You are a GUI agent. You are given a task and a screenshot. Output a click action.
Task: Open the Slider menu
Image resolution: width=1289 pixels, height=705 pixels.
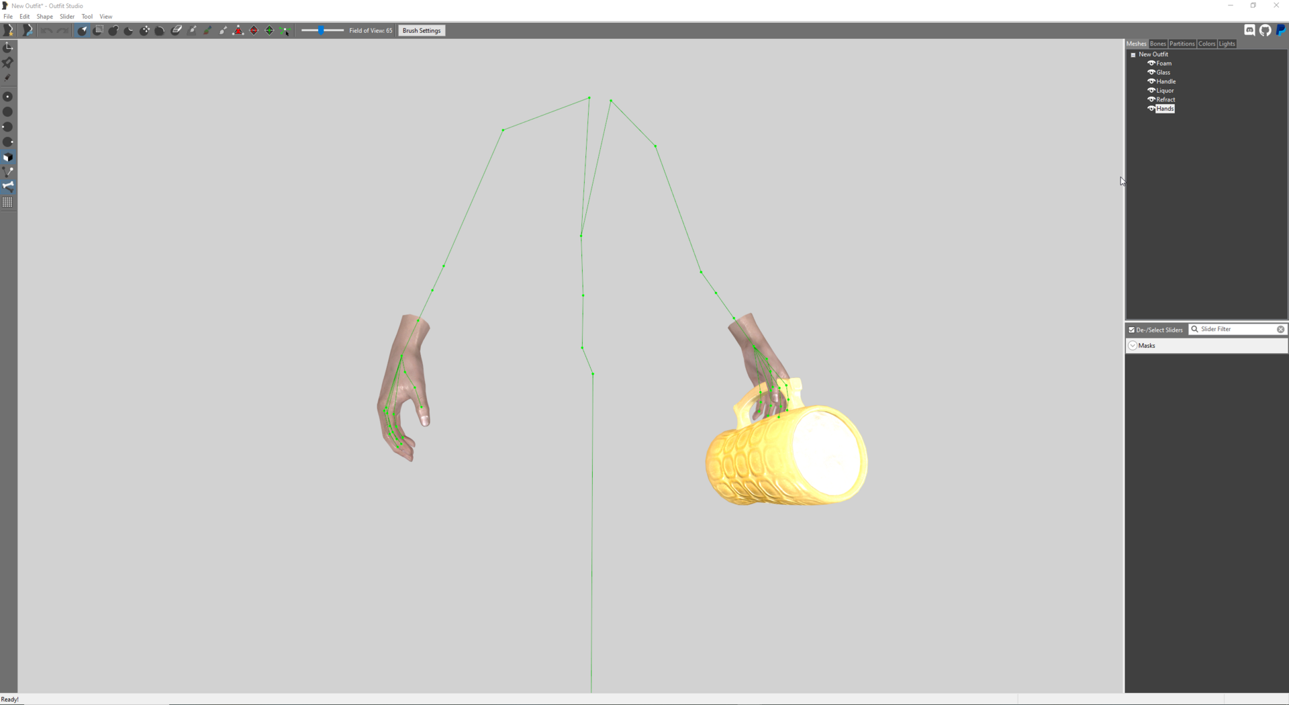[x=67, y=16]
